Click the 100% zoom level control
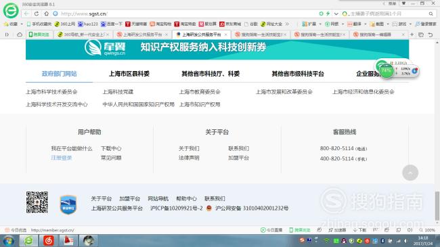 427,230
